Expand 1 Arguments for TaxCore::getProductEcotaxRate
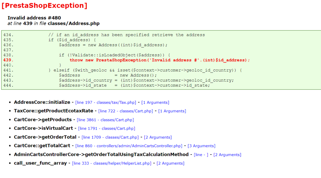This screenshot has width=321, height=178. [172, 111]
